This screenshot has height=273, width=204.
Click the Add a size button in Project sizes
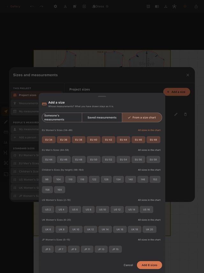coord(177,92)
